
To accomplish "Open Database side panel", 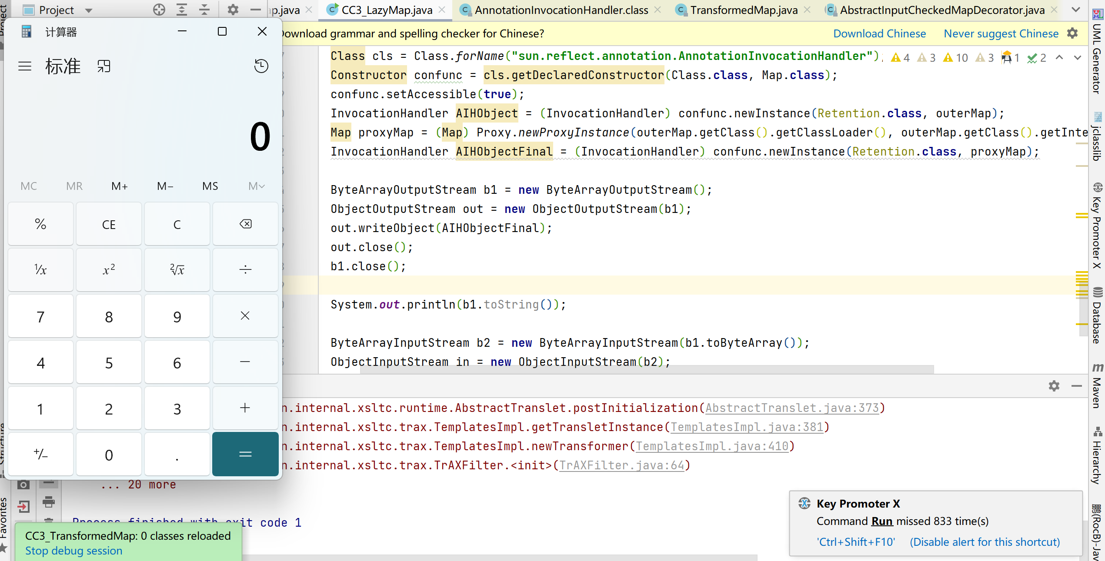I will 1097,315.
